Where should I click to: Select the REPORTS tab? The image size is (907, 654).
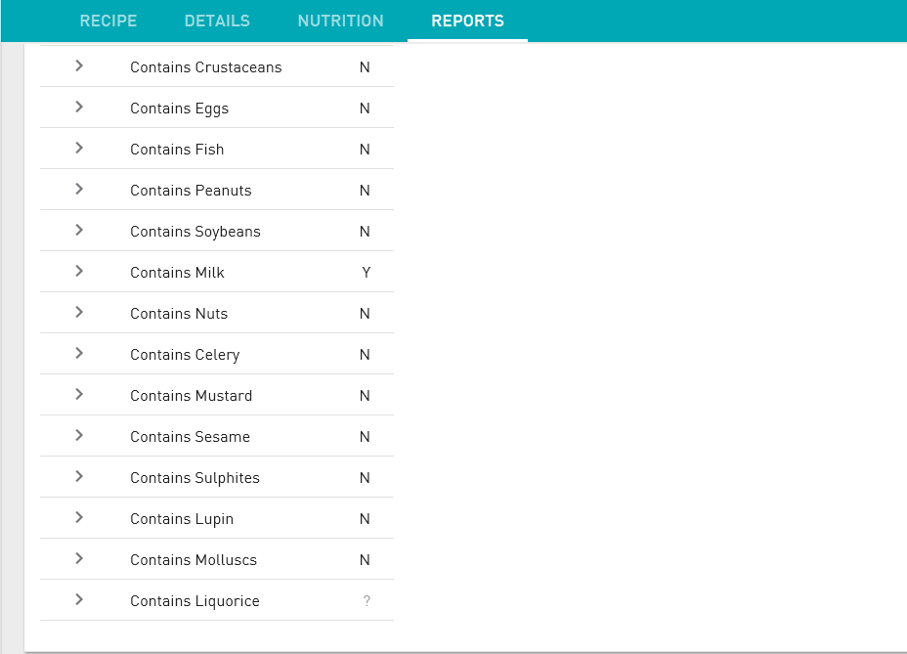pos(467,21)
